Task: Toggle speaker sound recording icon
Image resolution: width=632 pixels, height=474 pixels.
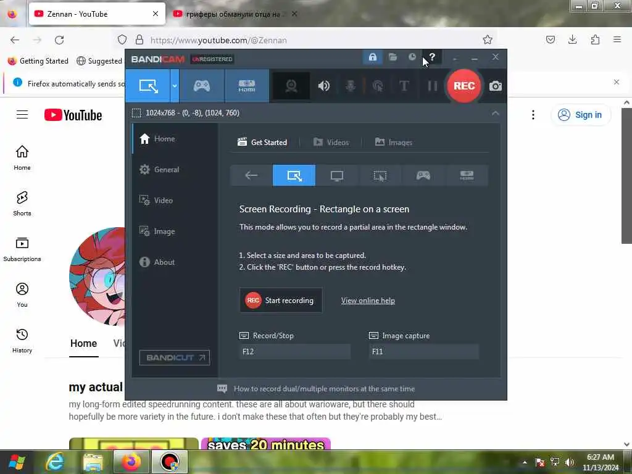Action: coord(323,86)
